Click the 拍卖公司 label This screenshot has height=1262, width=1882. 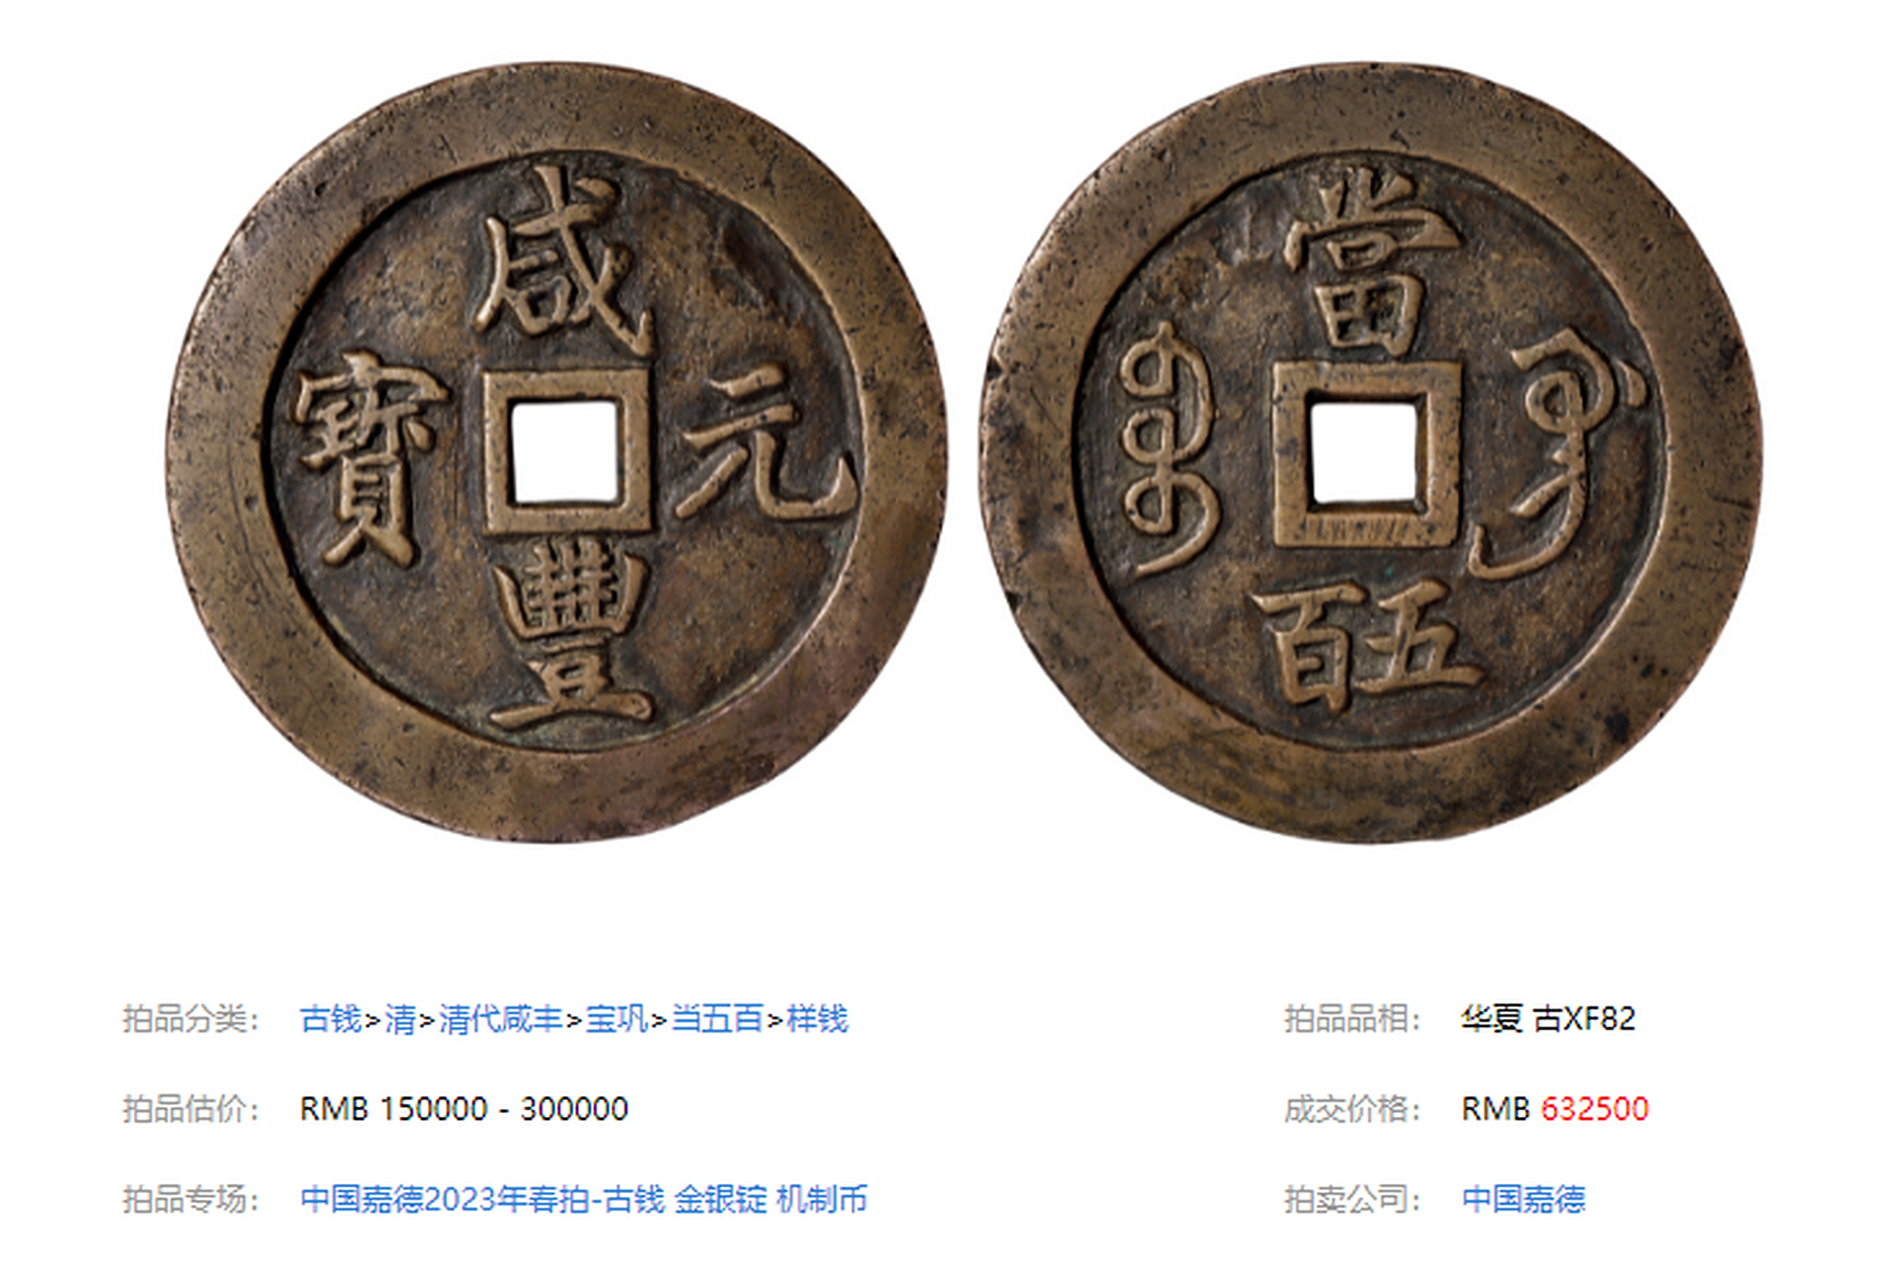pos(1352,1199)
